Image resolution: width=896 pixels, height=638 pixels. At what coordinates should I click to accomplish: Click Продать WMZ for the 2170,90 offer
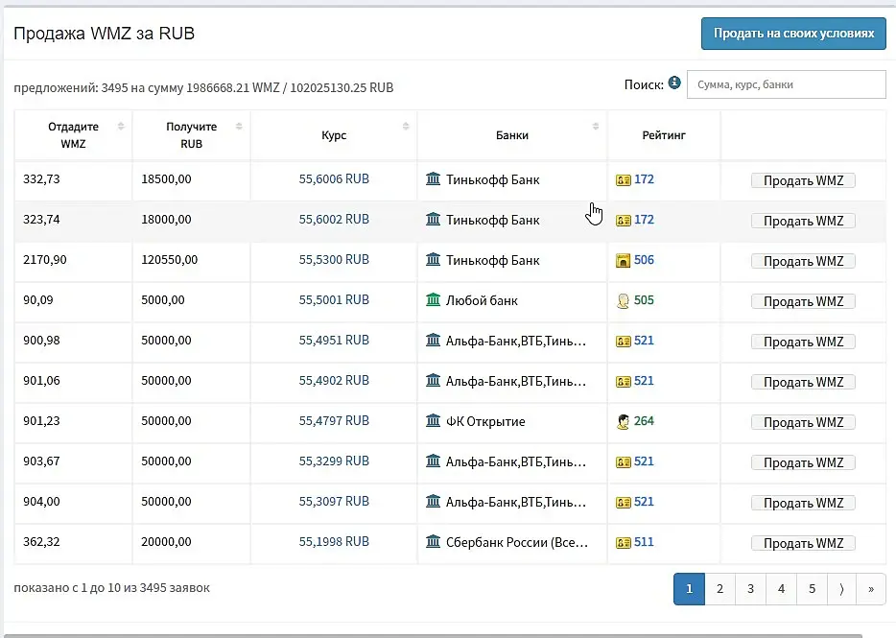pos(803,261)
